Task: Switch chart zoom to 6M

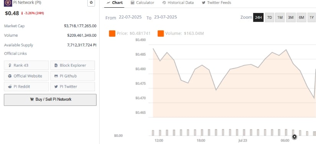Action: point(301,18)
